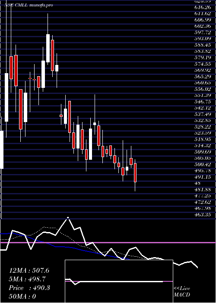Select the 528.22 price axis label
This screenshot has height=303, width=216.
click(203, 127)
